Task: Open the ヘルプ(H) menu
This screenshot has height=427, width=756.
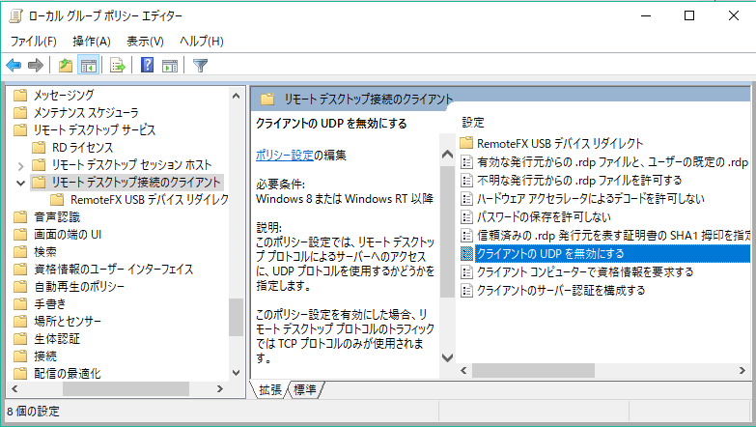Action: coord(202,42)
